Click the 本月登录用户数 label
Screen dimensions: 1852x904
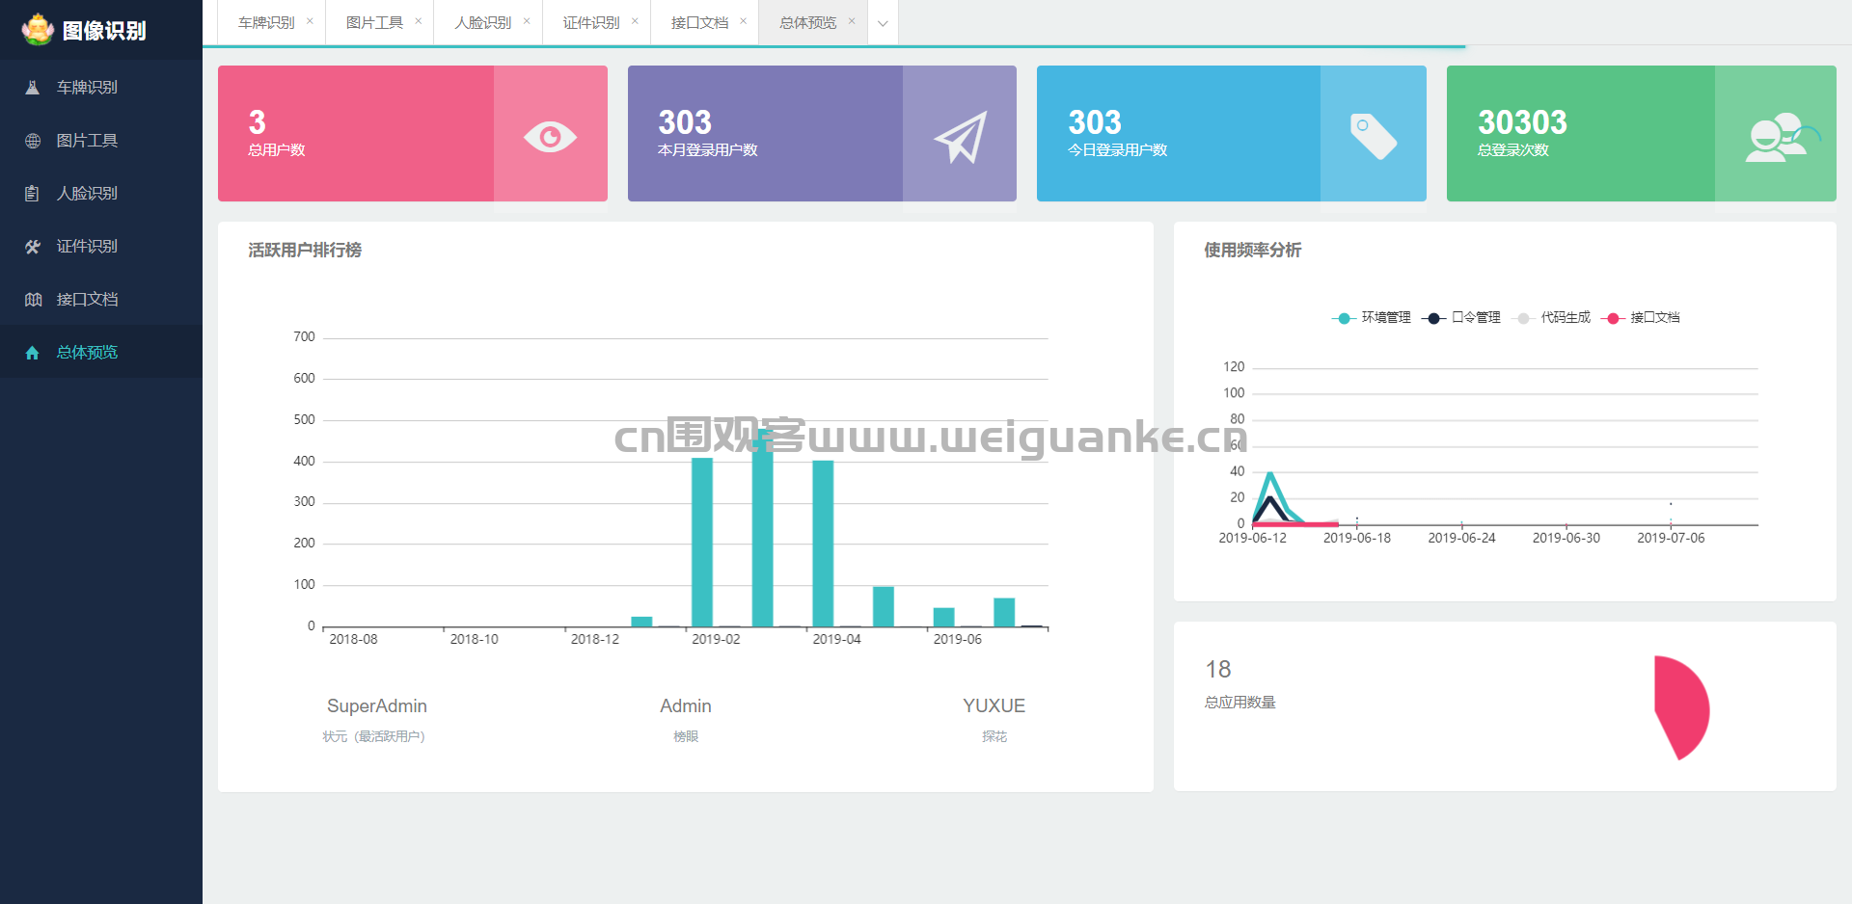708,150
